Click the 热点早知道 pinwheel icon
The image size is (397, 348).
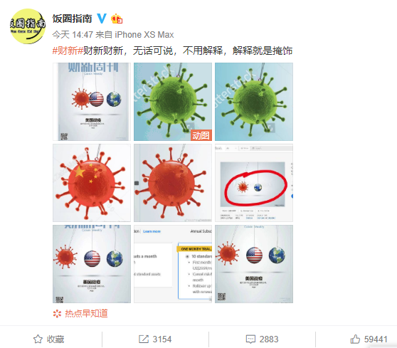57,314
